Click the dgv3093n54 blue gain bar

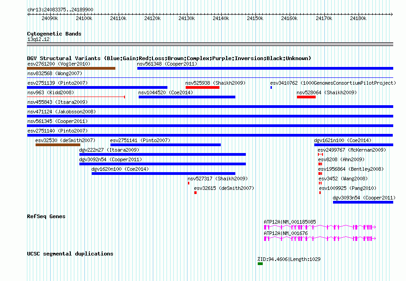[363, 202]
